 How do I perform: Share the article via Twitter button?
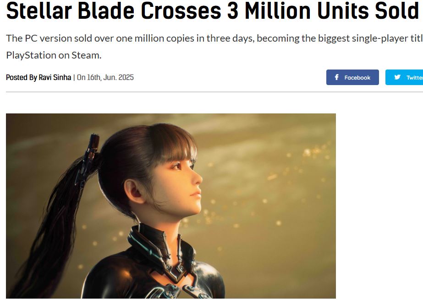coord(404,77)
